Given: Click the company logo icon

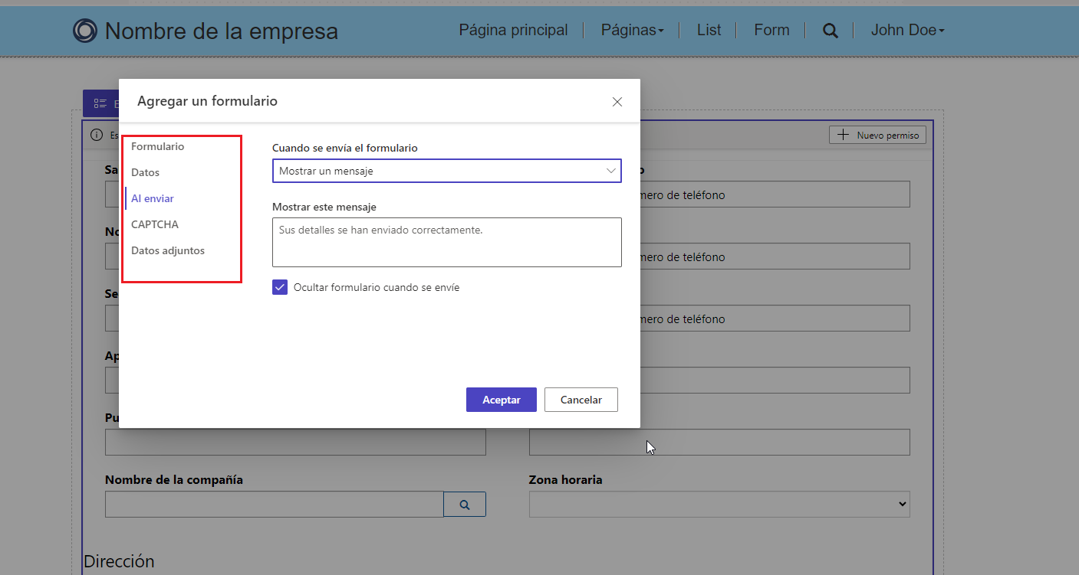Looking at the screenshot, I should pos(84,30).
